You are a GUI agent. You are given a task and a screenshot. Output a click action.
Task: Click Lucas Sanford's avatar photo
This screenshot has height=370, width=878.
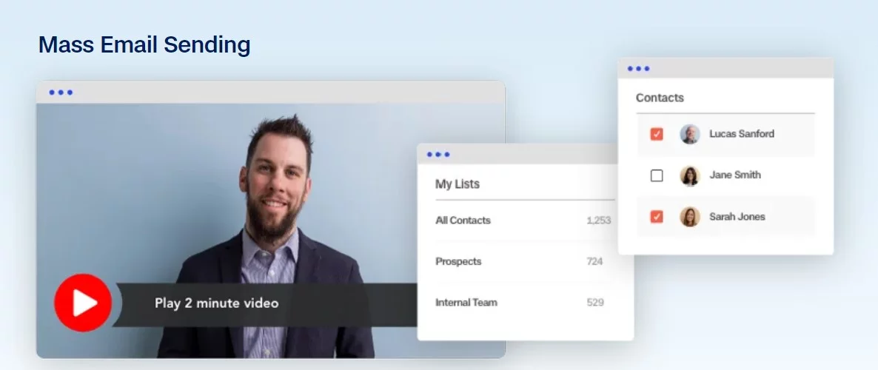point(690,135)
